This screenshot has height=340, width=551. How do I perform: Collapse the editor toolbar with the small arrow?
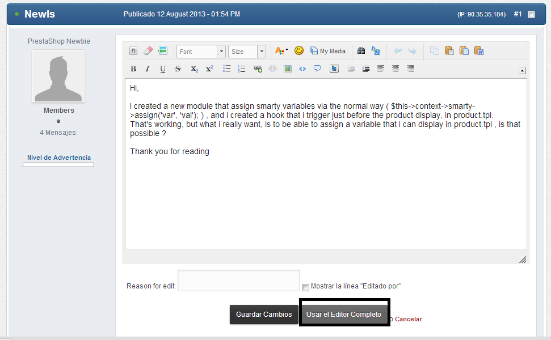click(522, 71)
